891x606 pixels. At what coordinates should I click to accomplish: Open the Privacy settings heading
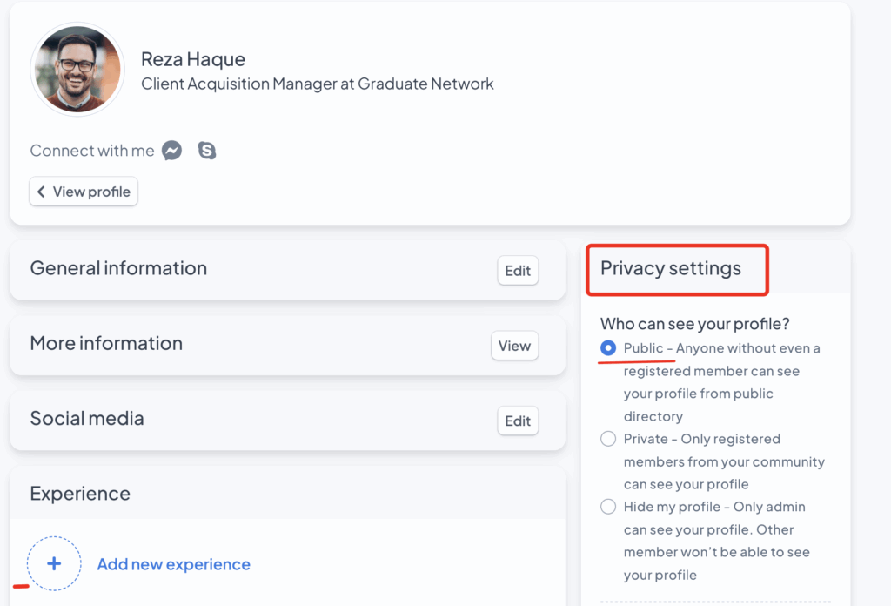point(671,268)
